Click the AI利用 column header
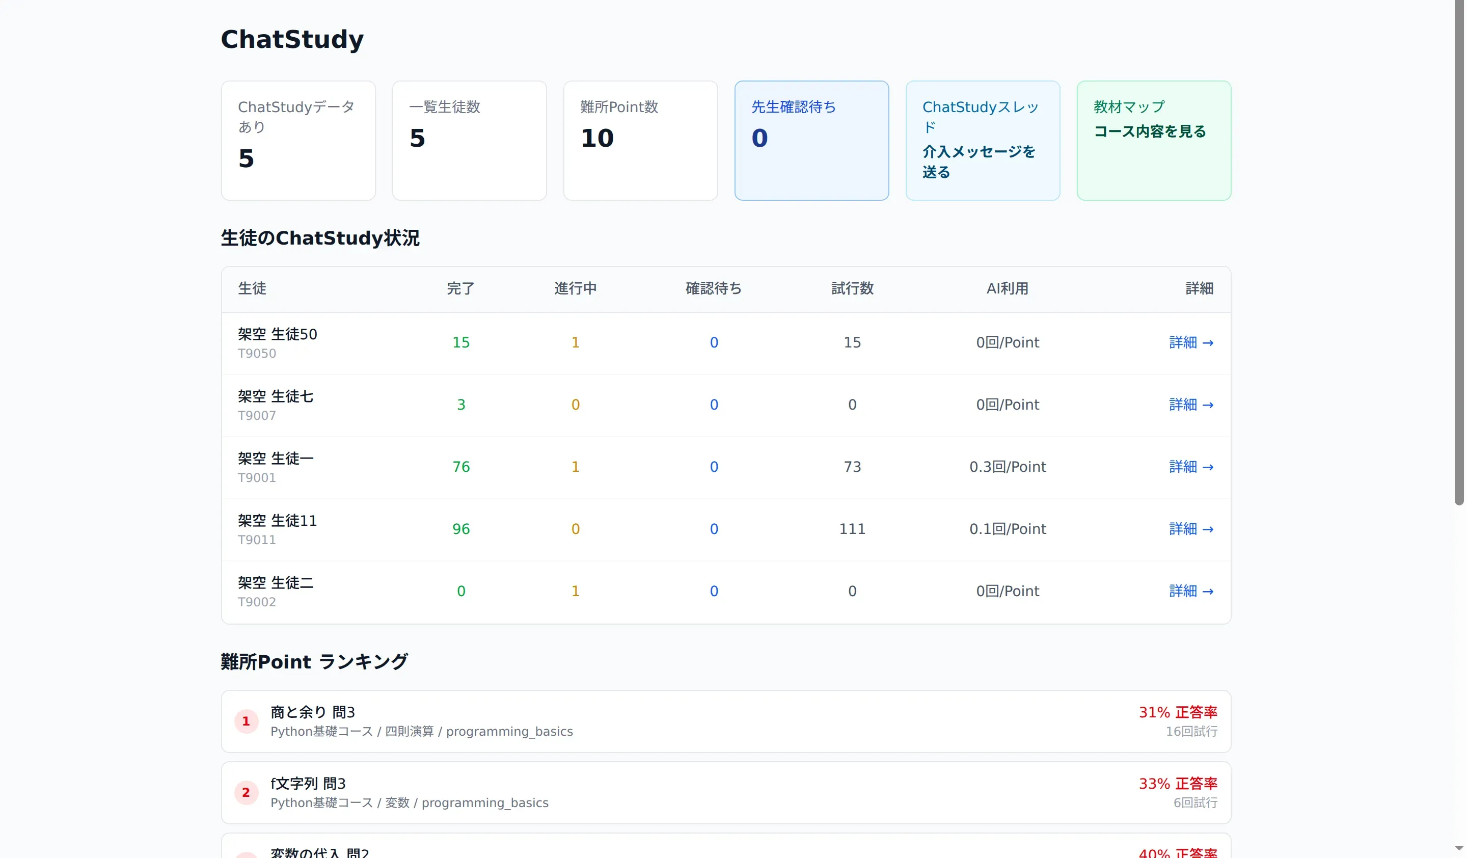This screenshot has width=1467, height=858. coord(1007,289)
